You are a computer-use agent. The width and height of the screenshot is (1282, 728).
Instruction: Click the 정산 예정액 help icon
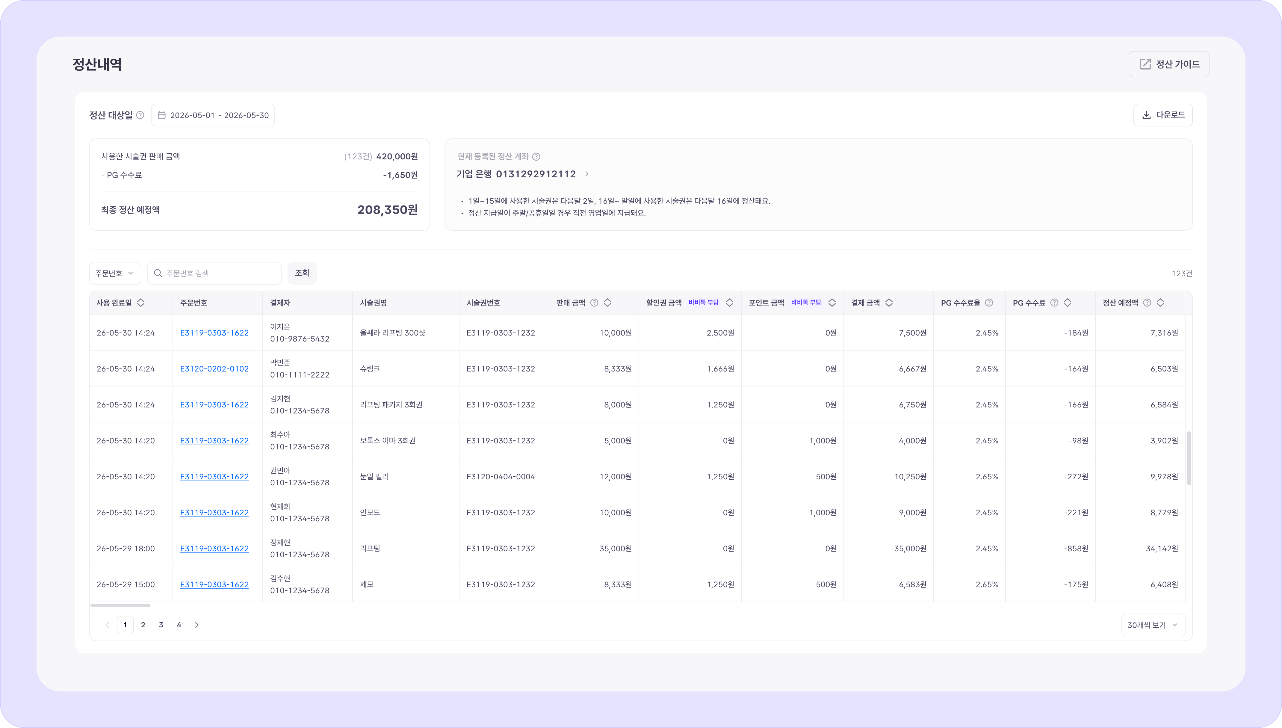(x=1148, y=303)
